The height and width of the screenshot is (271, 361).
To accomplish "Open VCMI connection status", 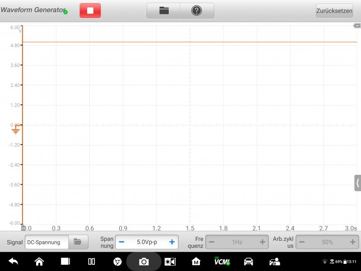I will click(x=222, y=261).
